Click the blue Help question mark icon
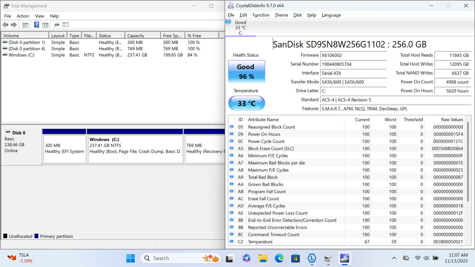The width and height of the screenshot is (475, 267). pos(37,25)
